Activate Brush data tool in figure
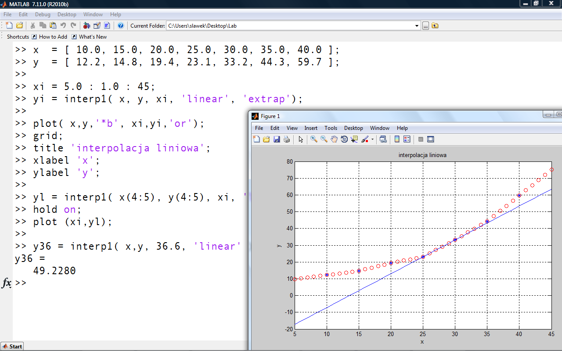 pyautogui.click(x=364, y=139)
